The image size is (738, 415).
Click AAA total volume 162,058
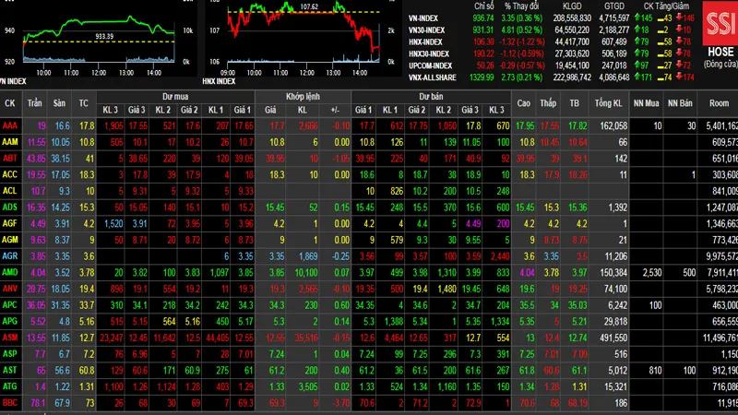[613, 125]
